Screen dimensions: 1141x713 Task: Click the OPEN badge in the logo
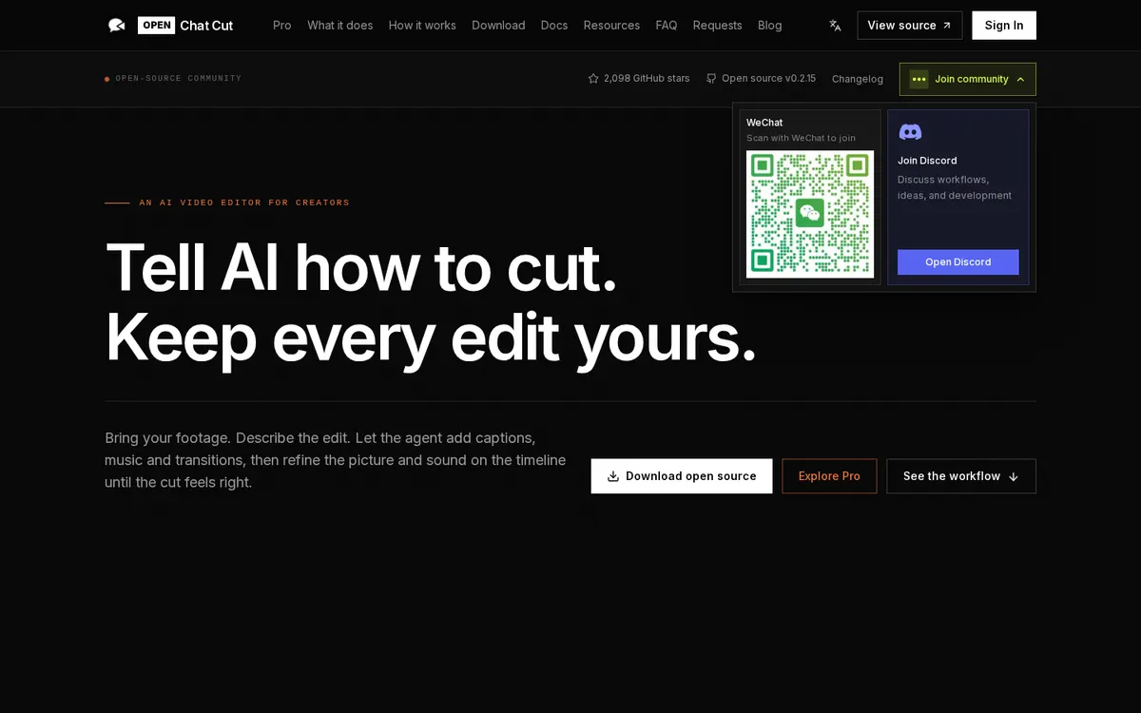(156, 26)
